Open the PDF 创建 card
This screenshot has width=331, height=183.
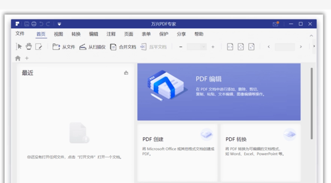pos(177,153)
